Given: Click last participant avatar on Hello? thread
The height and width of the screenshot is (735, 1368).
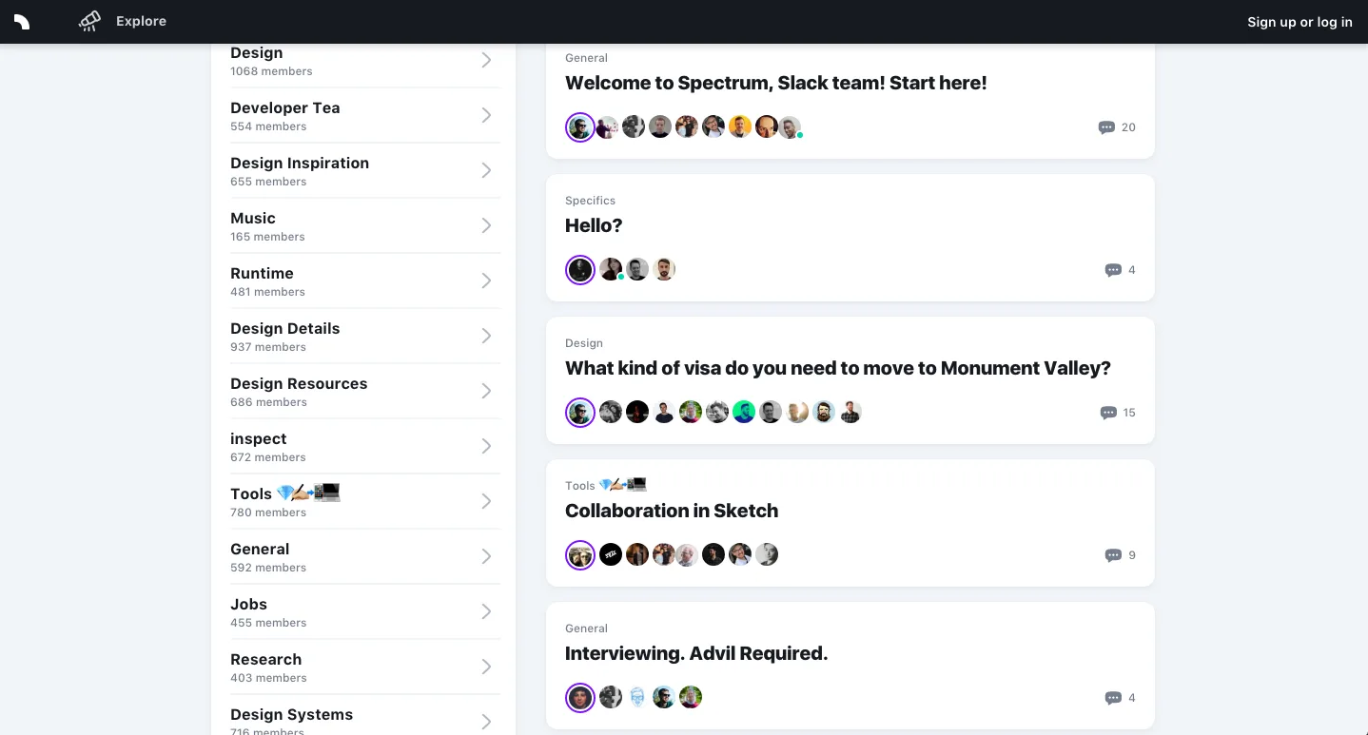Looking at the screenshot, I should pyautogui.click(x=664, y=269).
